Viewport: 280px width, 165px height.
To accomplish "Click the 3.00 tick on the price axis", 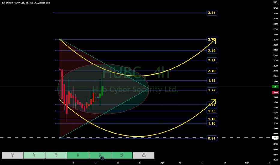I will (x=275, y=24).
